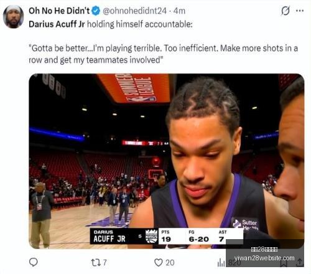Viewport: 311px width, 274px height.
Task: Click the bolded Darius Acuff Jr text
Action: (57, 24)
